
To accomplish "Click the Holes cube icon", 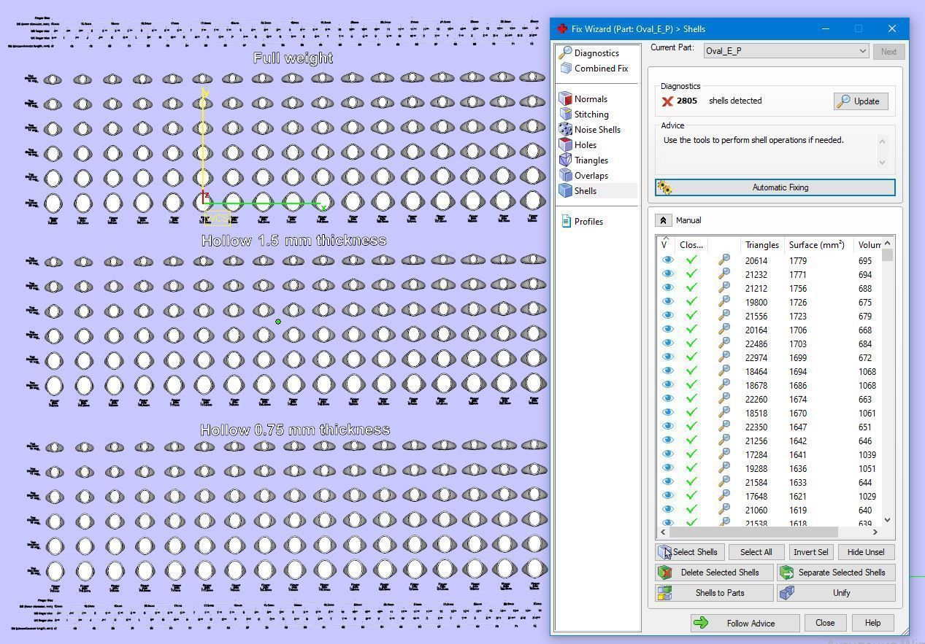I will 565,145.
